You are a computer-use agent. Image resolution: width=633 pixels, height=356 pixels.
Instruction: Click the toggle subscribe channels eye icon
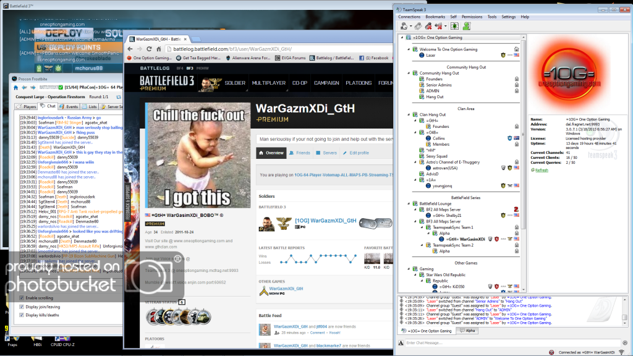click(x=454, y=26)
